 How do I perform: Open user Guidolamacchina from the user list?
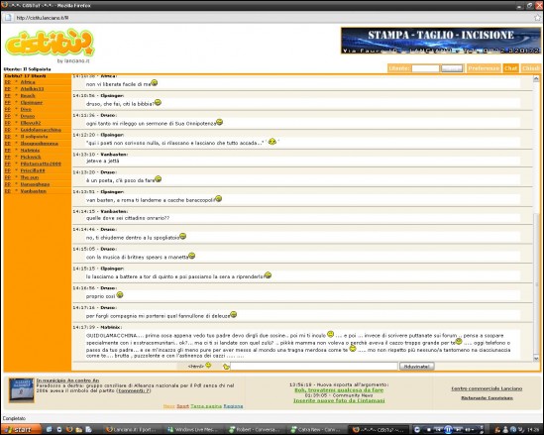pos(41,130)
